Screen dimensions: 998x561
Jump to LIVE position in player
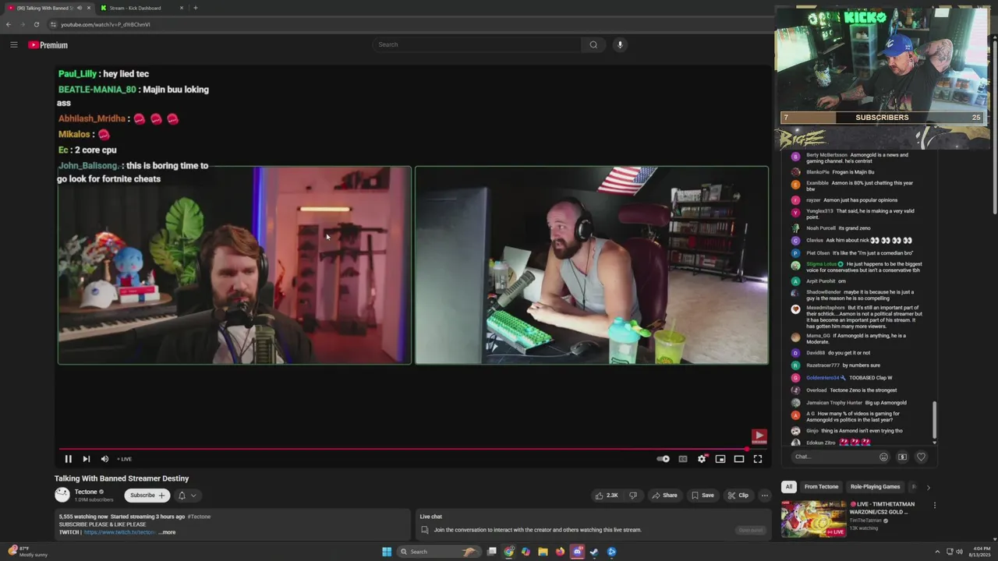click(x=123, y=459)
